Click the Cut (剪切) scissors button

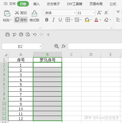pyautogui.click(x=21, y=13)
